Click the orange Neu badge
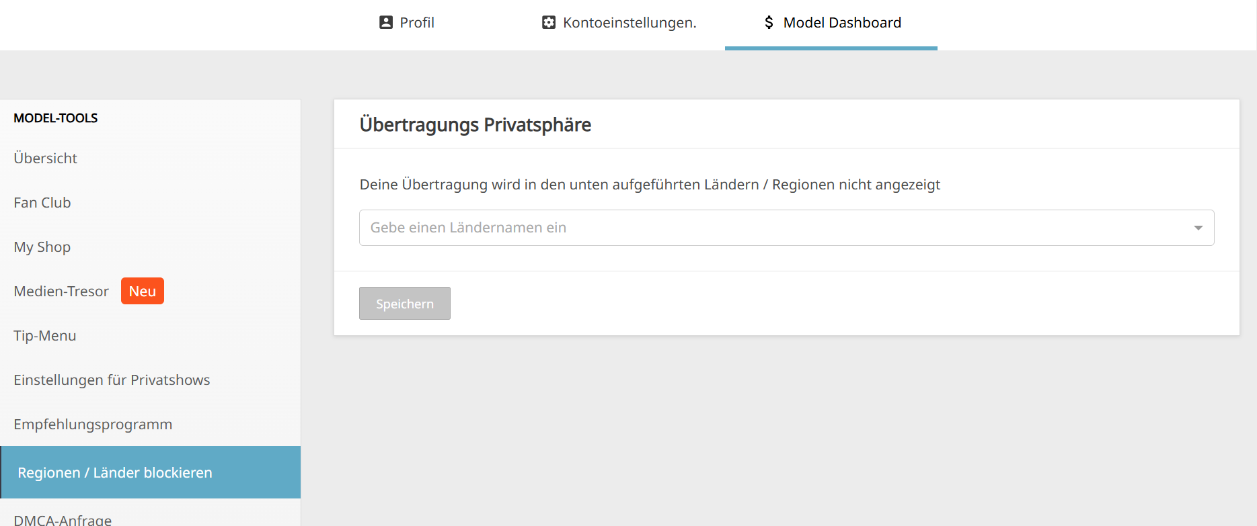Screen dimensions: 1257x526 [x=143, y=291]
